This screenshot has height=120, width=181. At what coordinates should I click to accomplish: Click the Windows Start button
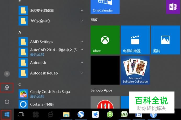tap(7, 115)
